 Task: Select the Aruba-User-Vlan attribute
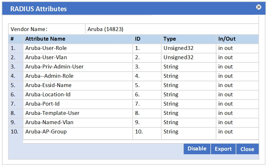[x=46, y=58]
